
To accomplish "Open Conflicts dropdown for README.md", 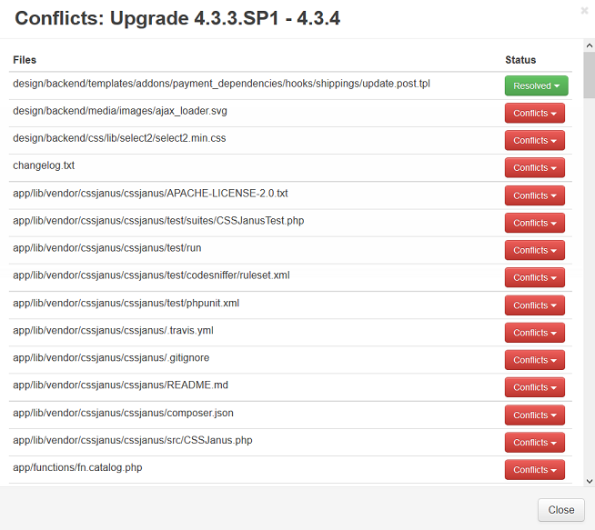I will coord(535,387).
